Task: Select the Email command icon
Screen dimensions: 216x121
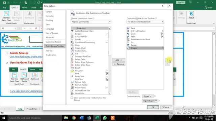Action: pos(72,68)
